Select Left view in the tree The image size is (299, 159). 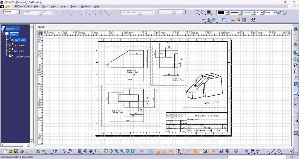pyautogui.click(x=19, y=45)
